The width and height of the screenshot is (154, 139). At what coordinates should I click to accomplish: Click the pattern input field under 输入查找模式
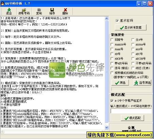[131, 111]
